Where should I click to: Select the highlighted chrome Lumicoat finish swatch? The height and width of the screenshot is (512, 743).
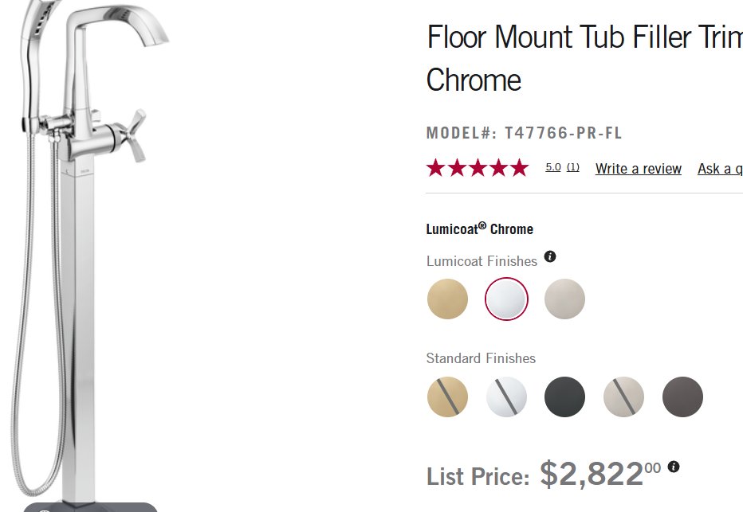[506, 299]
